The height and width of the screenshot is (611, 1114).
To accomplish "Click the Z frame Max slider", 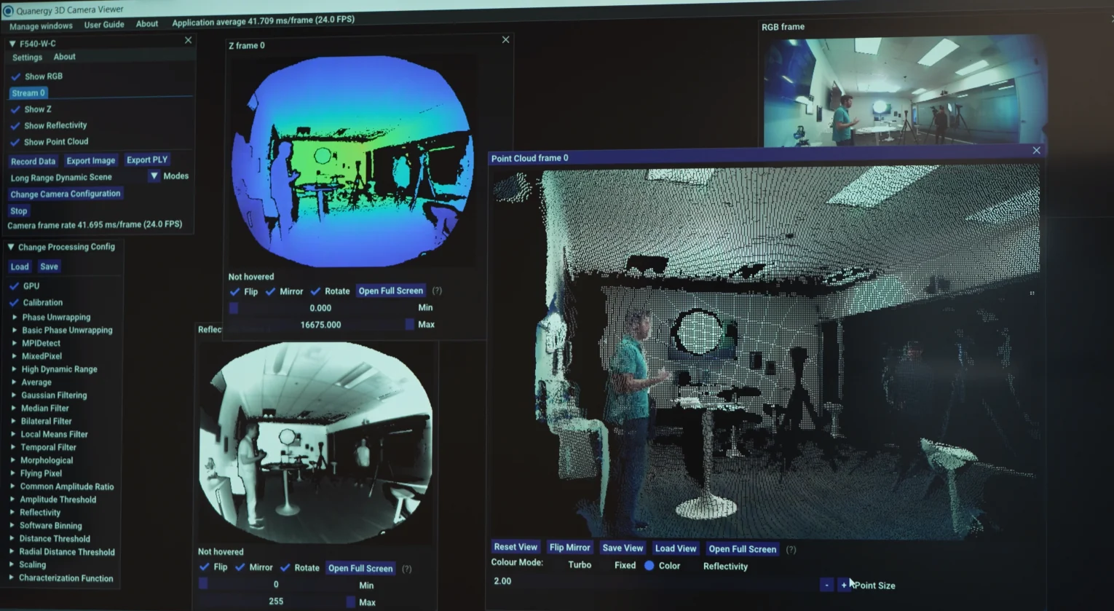I will pyautogui.click(x=321, y=325).
